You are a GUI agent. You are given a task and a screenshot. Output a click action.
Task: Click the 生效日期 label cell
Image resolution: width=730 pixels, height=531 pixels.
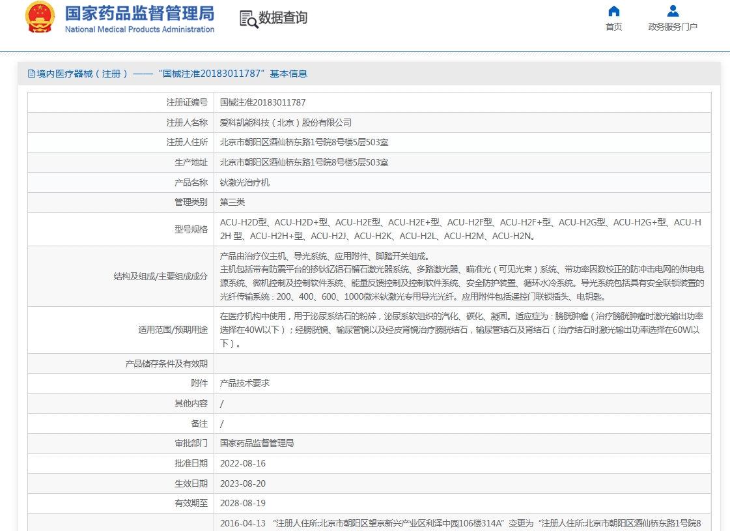(x=120, y=483)
